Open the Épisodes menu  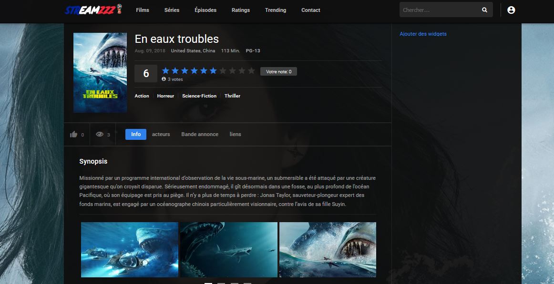205,10
